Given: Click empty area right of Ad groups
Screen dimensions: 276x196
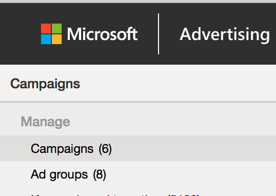Looking at the screenshot, I should tap(191, 174).
